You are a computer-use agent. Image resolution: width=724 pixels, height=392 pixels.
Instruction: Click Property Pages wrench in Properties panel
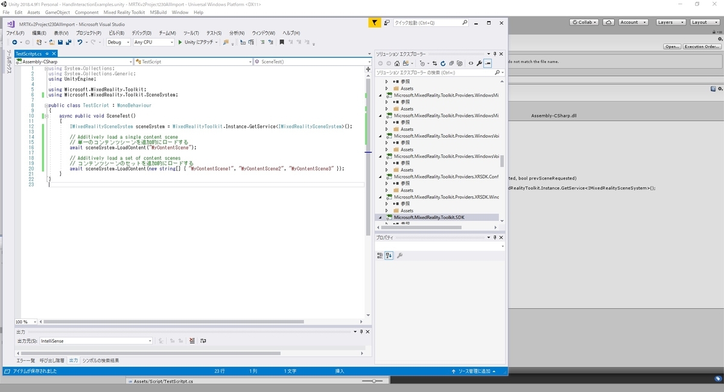click(x=400, y=256)
